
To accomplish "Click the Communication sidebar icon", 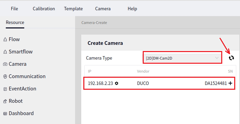I will click(x=5, y=76).
